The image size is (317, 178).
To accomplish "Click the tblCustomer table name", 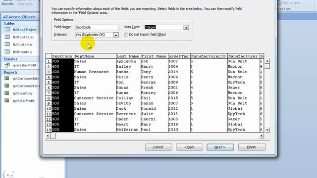I will click(23, 44).
